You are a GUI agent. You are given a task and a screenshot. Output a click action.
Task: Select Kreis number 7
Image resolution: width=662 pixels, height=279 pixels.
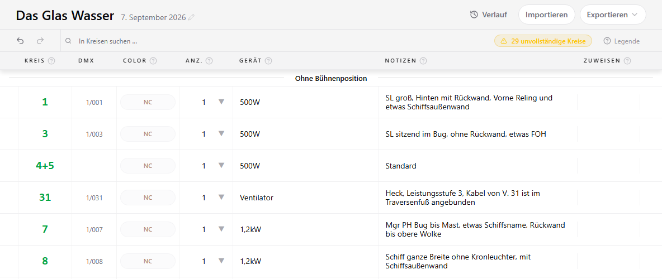pyautogui.click(x=45, y=229)
